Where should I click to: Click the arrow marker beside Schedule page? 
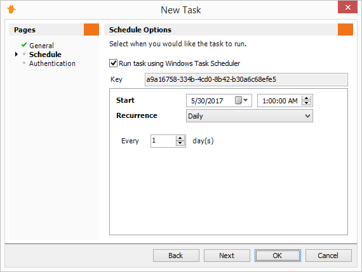[x=16, y=55]
